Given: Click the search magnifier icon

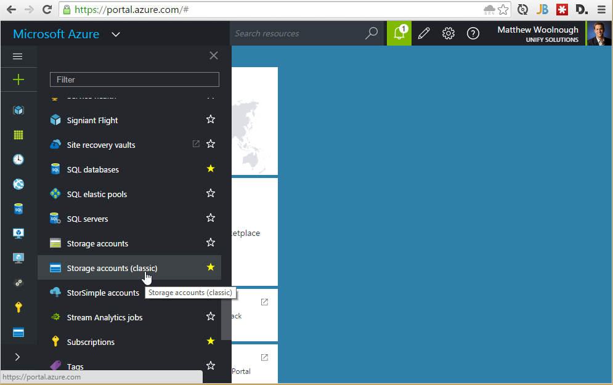Looking at the screenshot, I should coord(371,33).
